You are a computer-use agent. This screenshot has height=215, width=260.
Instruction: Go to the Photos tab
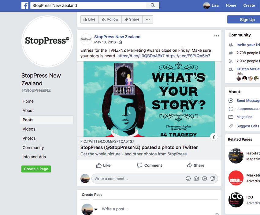pyautogui.click(x=29, y=139)
